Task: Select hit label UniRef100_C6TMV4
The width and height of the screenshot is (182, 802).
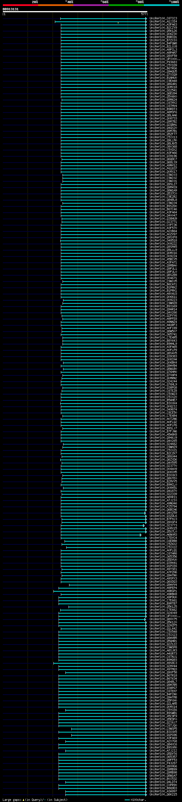Action: (x=163, y=106)
